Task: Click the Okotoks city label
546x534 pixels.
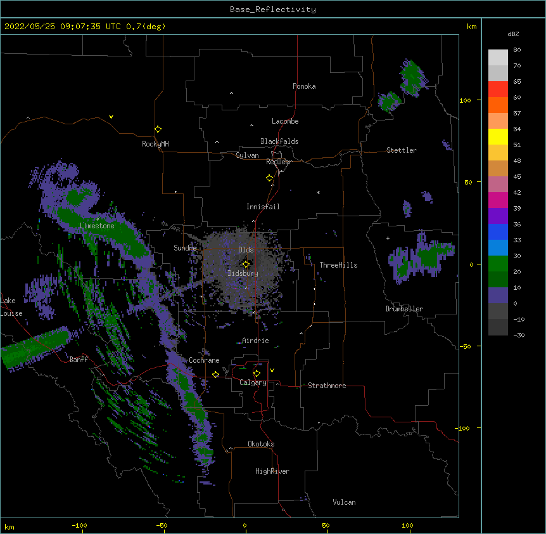Action: point(261,444)
